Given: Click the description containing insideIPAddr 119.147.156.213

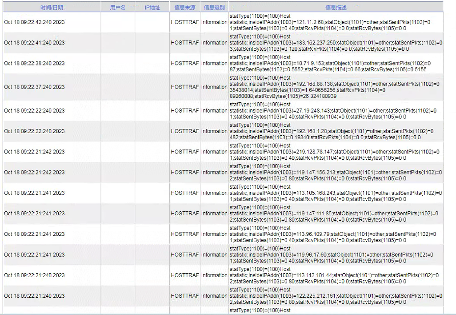Looking at the screenshot, I should click(336, 173).
